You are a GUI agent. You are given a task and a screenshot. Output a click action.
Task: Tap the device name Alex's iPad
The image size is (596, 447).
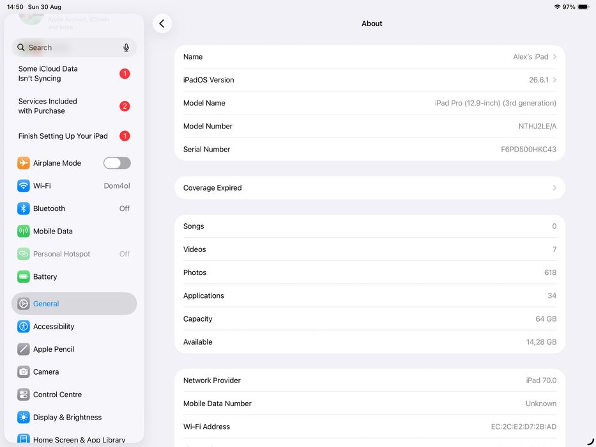[x=531, y=57]
